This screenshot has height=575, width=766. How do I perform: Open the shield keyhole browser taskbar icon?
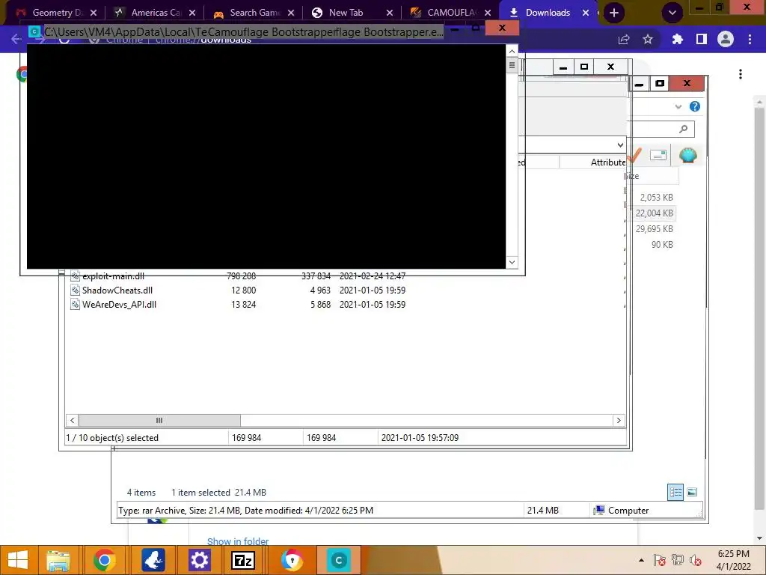(292, 560)
